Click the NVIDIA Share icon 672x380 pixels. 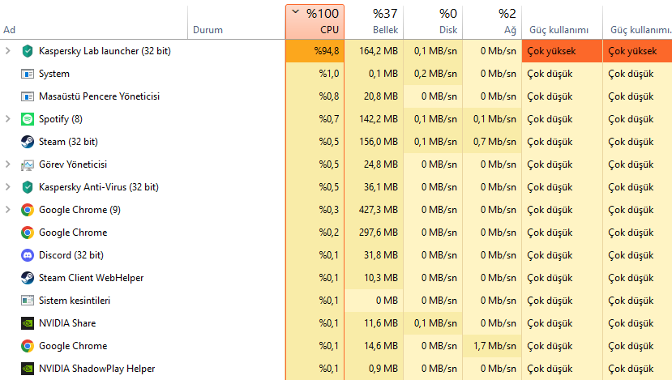27,323
